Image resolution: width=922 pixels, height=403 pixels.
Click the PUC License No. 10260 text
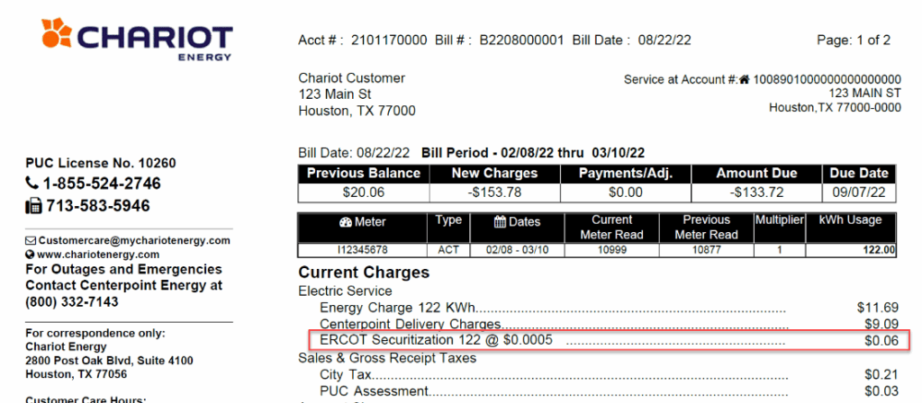pos(101,163)
